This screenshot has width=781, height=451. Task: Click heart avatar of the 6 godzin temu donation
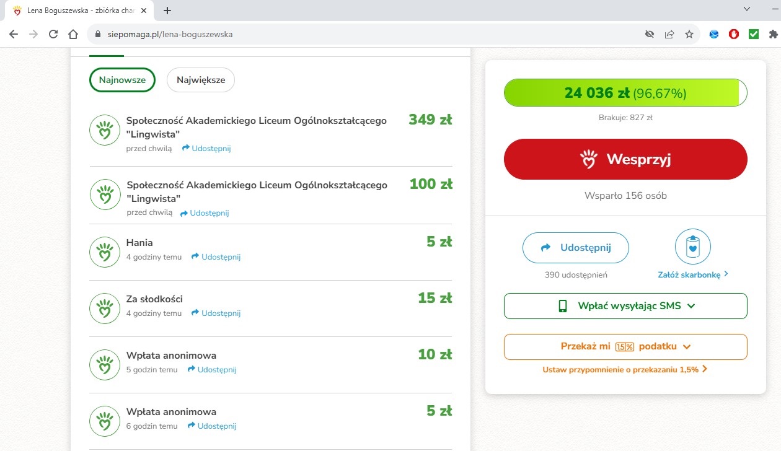coord(105,421)
